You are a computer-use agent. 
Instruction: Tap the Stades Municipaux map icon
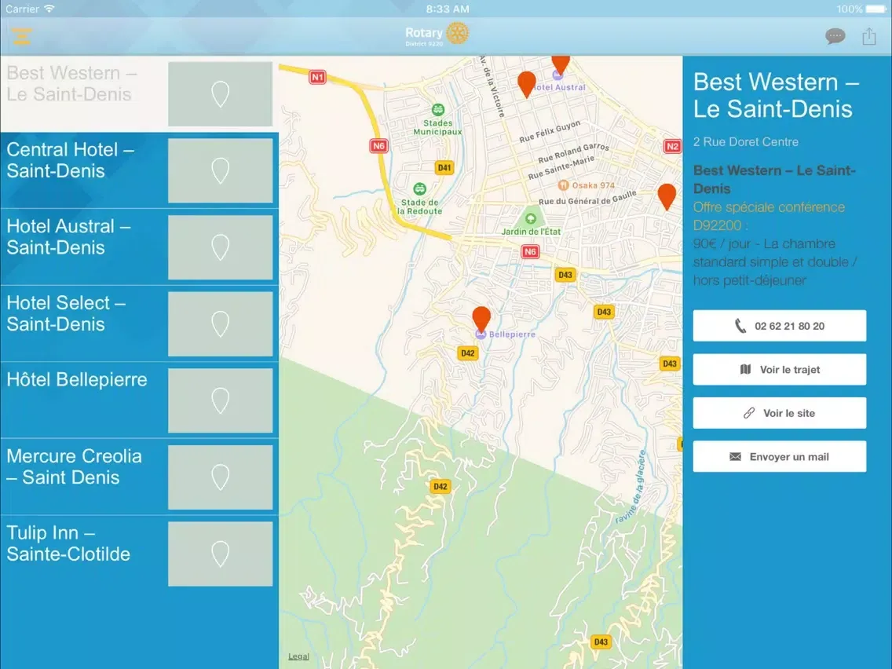(x=437, y=109)
